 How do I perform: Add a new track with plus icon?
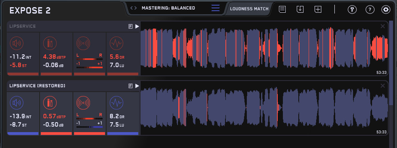318,10
